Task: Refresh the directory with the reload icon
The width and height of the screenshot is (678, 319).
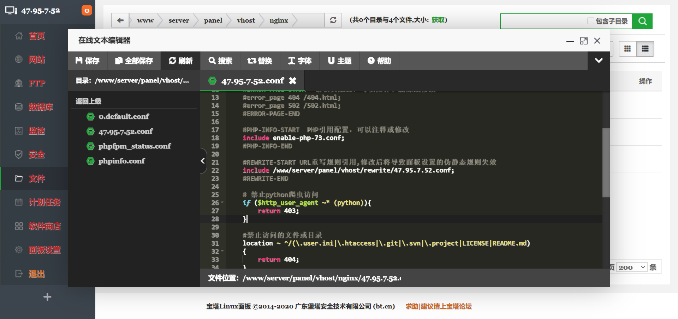Action: point(333,20)
